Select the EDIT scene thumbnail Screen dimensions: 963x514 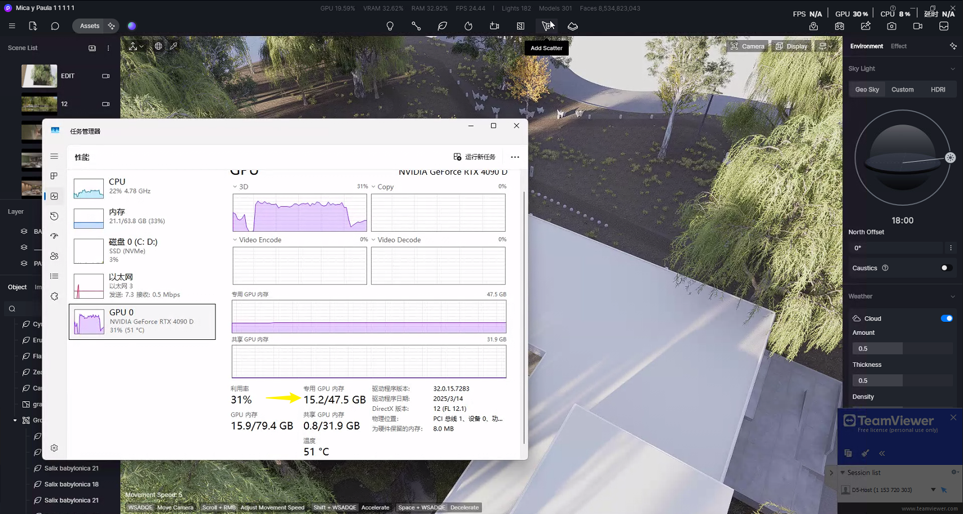click(39, 76)
